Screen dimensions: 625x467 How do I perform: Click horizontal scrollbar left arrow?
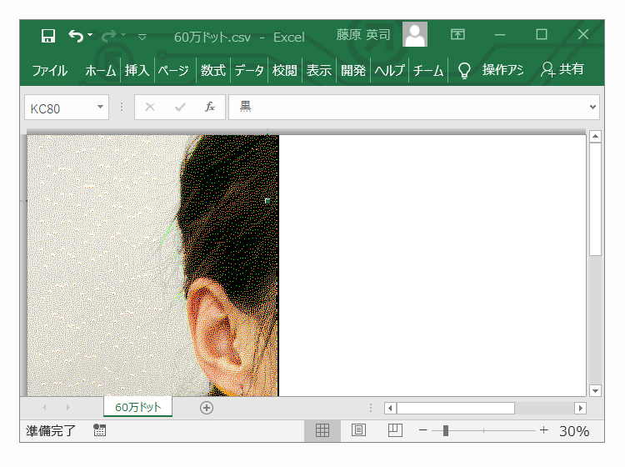point(390,408)
